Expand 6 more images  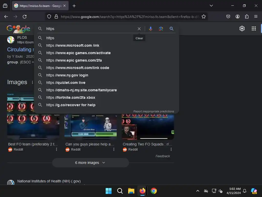tap(90, 163)
